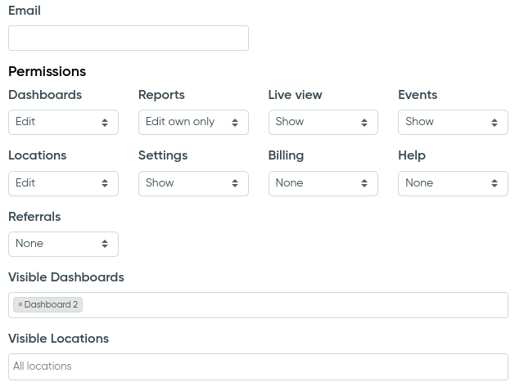Image resolution: width=515 pixels, height=391 pixels.
Task: Click the arrow icon in Referrals select
Action: (105, 244)
